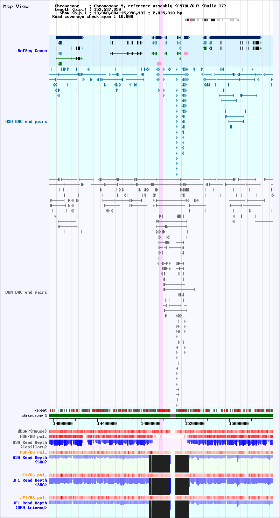Click the Chromosome 5 reference assembly description

tap(160, 6)
